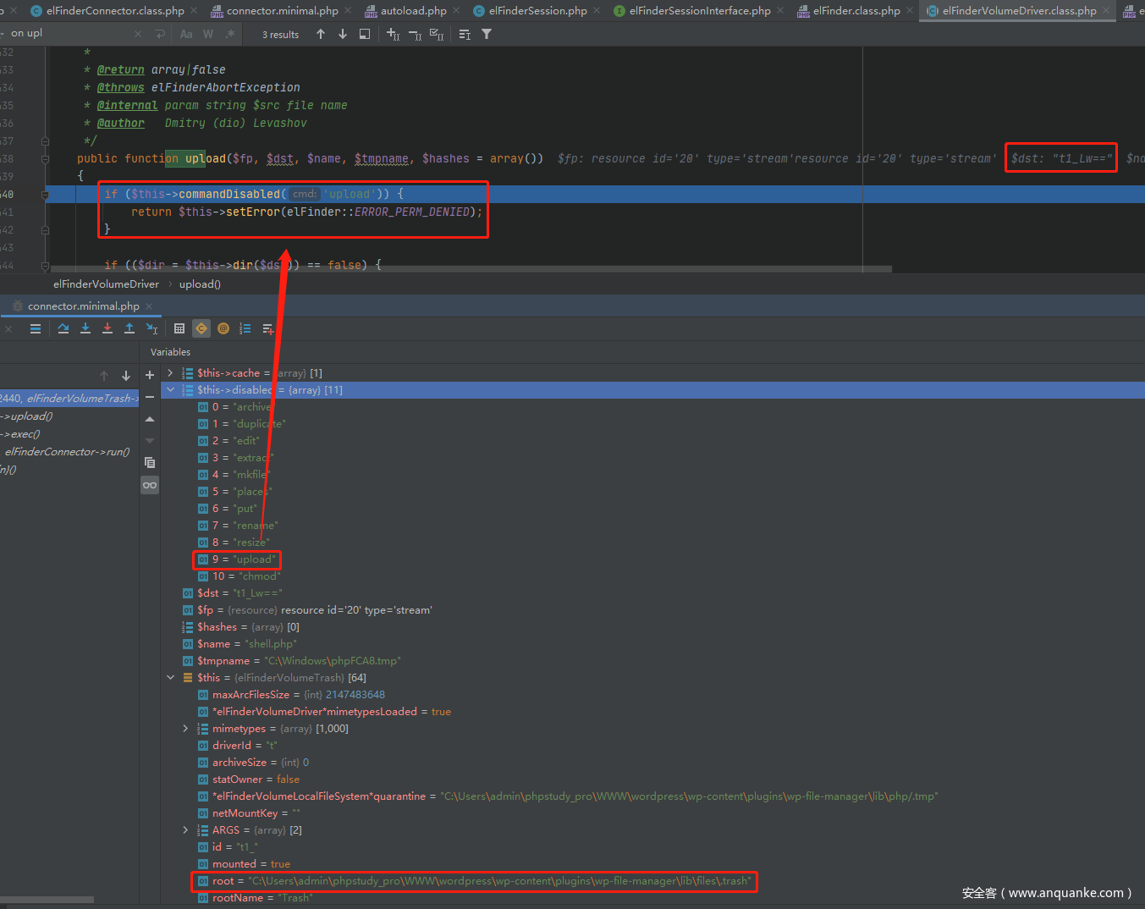Click the Step Out debugger icon
Viewport: 1145px width, 909px height.
click(x=129, y=328)
